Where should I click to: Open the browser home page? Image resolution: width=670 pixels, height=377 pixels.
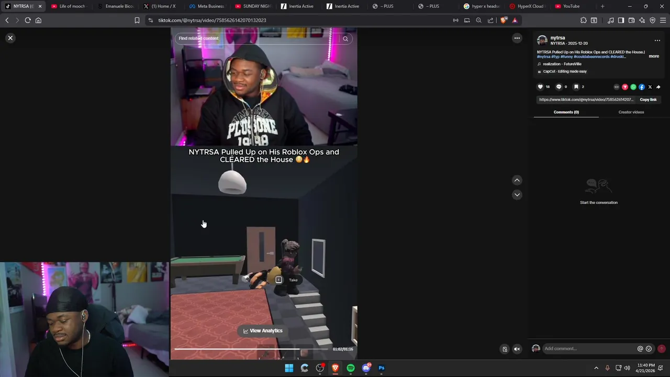pyautogui.click(x=38, y=20)
